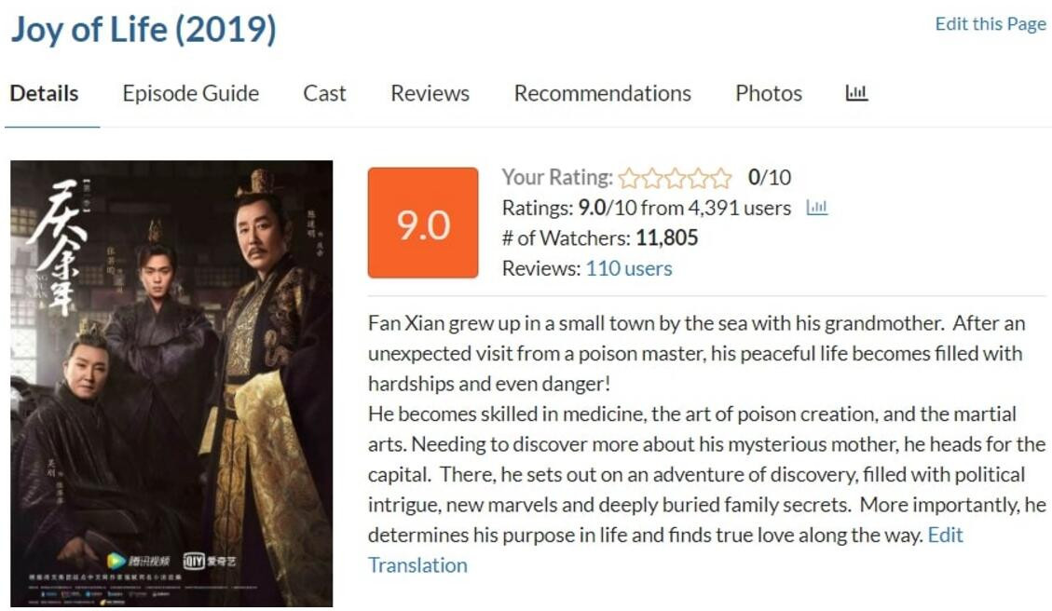Open the 110 users reviews link
This screenshot has height=611, width=1052.
629,268
